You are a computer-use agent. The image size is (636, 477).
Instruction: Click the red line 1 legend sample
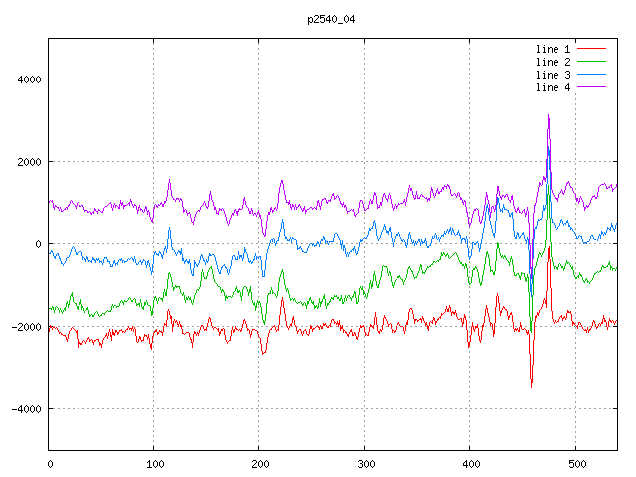point(591,49)
